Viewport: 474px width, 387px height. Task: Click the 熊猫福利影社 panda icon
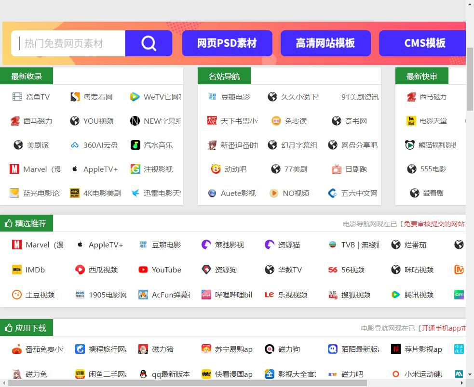pos(409,145)
